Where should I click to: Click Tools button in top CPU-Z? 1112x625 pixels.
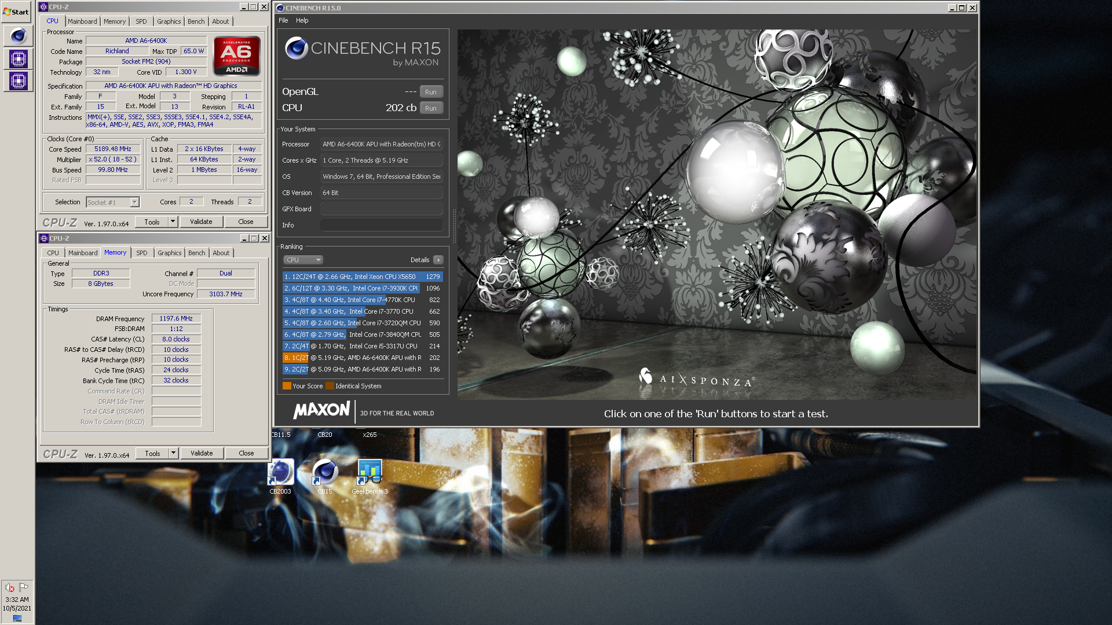point(152,222)
